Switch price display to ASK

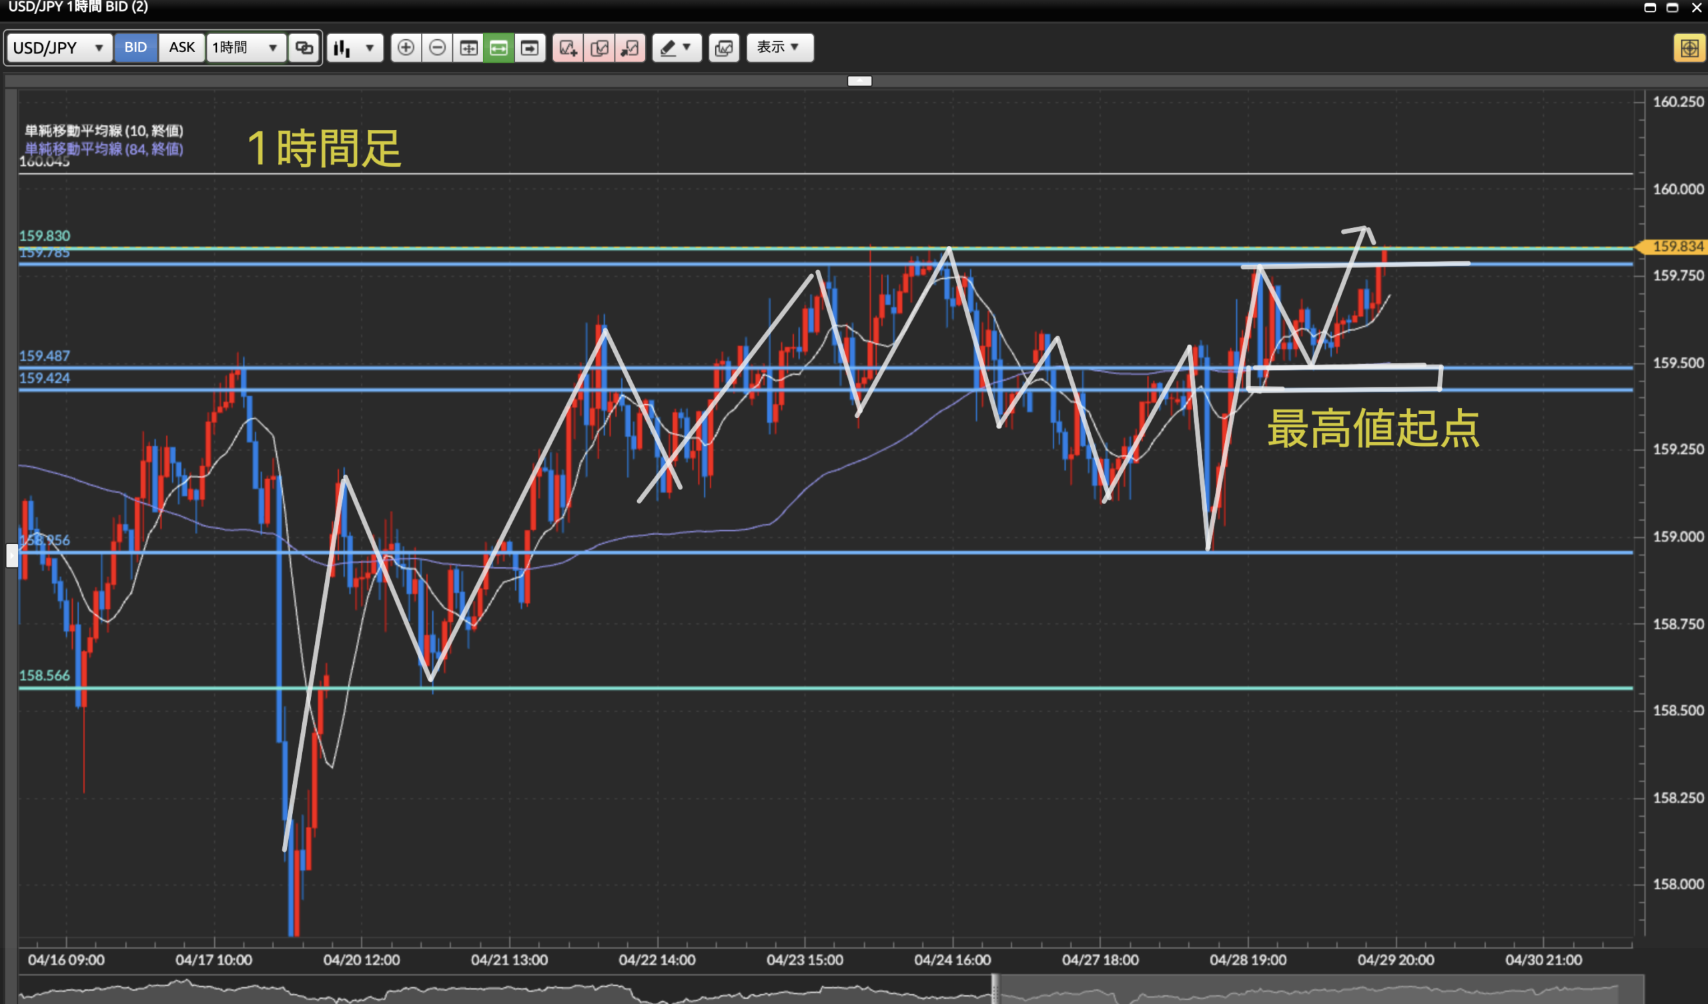181,47
